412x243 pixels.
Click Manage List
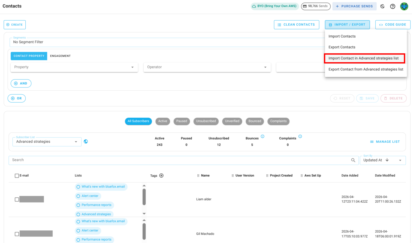pyautogui.click(x=385, y=142)
